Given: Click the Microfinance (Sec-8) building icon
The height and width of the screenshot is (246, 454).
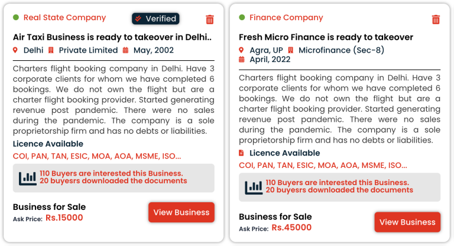Looking at the screenshot, I should (290, 50).
